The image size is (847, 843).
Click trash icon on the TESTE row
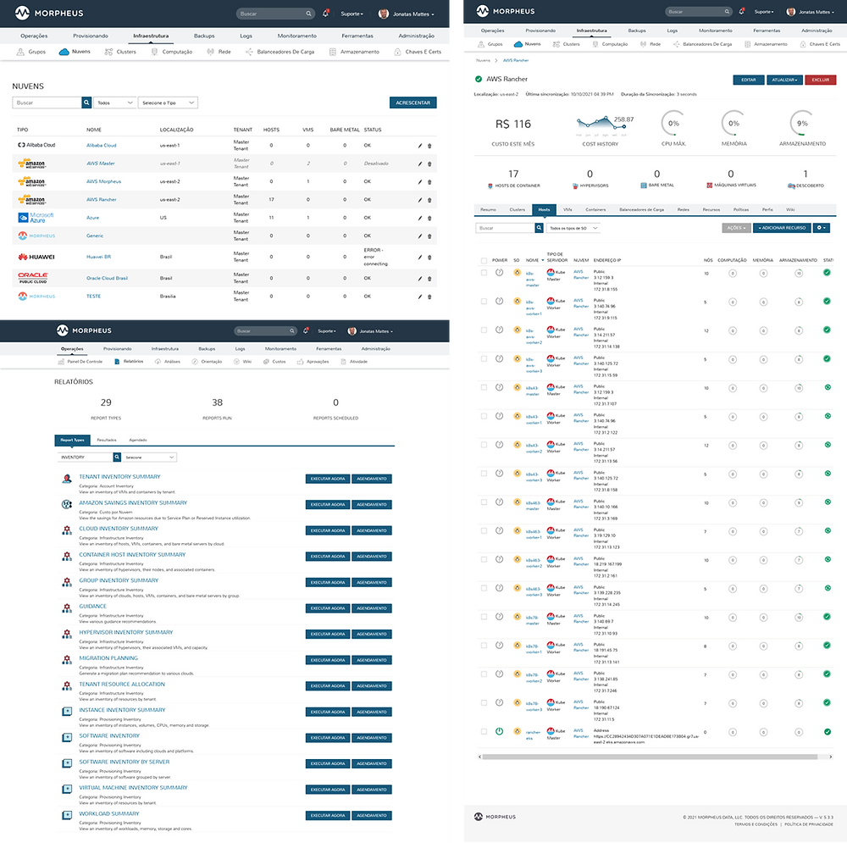point(429,297)
